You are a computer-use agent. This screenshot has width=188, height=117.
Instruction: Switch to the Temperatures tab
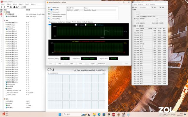click(53, 22)
